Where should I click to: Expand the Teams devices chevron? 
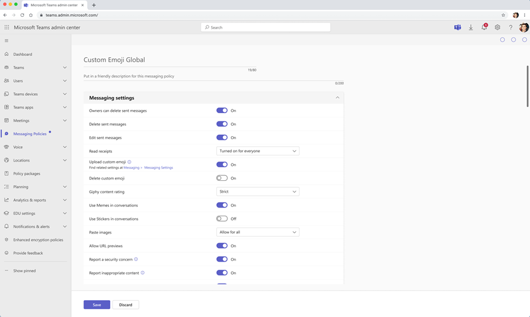(65, 94)
